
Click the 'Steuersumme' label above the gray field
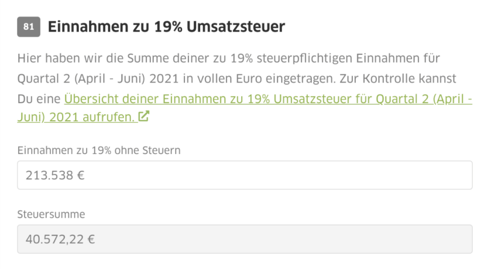[x=51, y=214]
